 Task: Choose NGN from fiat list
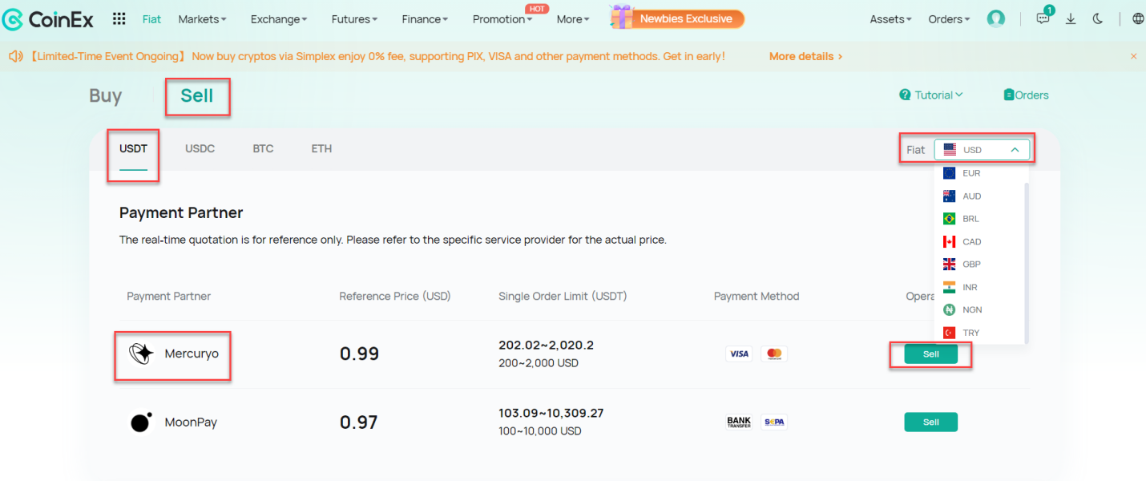pos(980,309)
